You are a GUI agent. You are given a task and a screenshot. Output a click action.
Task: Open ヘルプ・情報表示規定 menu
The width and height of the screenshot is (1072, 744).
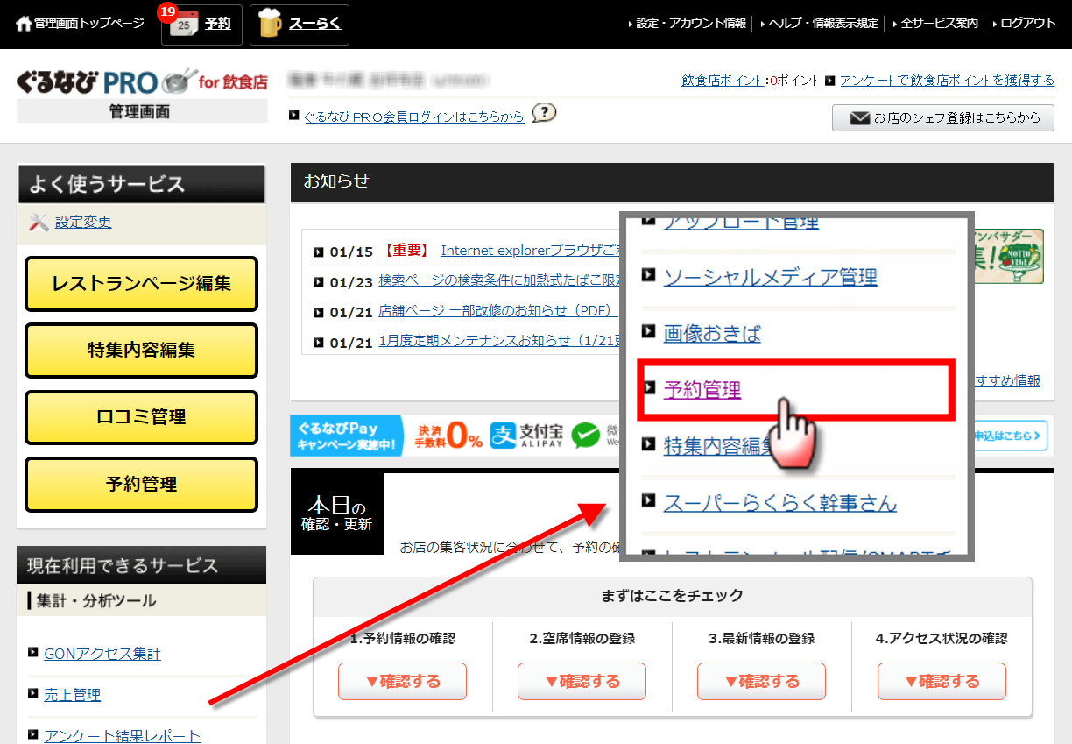click(819, 24)
